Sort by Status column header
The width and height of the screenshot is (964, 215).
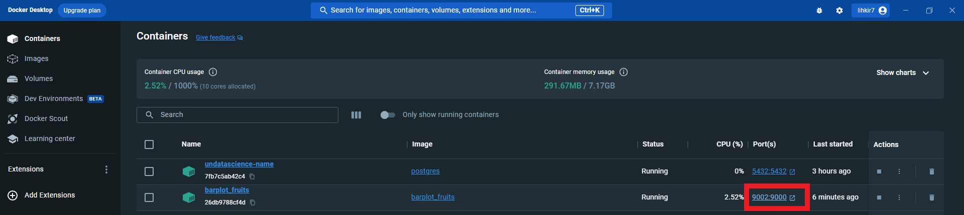tap(653, 144)
